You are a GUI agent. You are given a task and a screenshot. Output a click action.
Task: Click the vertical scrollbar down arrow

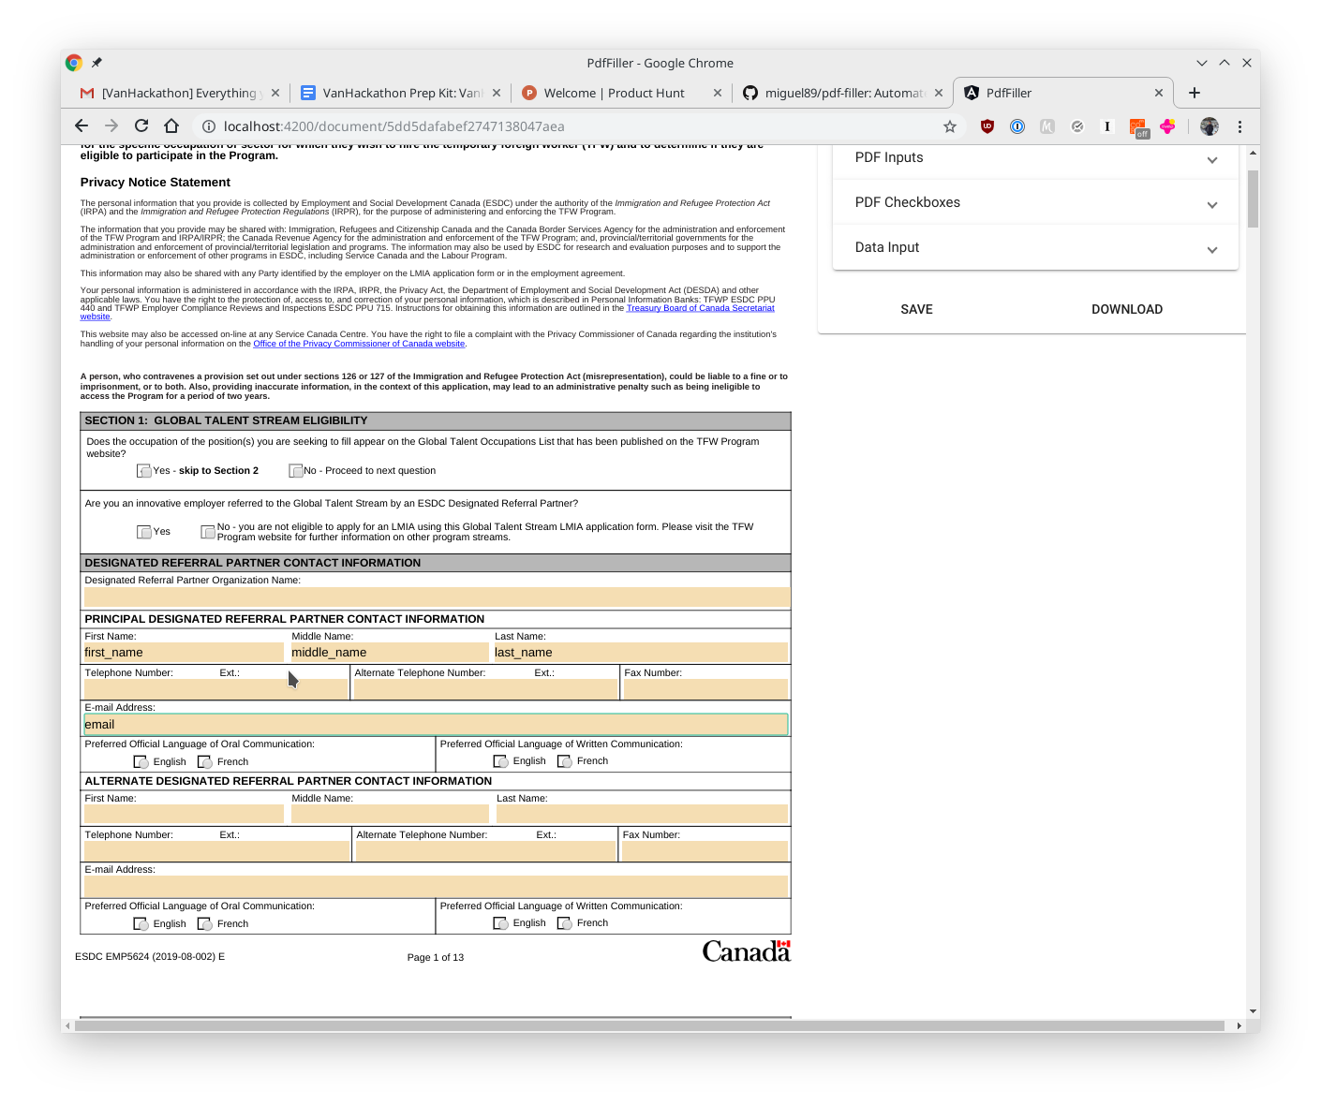click(1253, 1012)
